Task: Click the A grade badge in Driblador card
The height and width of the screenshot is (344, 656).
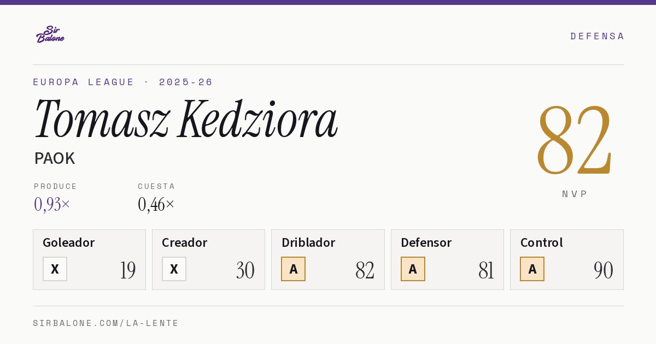Action: click(x=293, y=269)
